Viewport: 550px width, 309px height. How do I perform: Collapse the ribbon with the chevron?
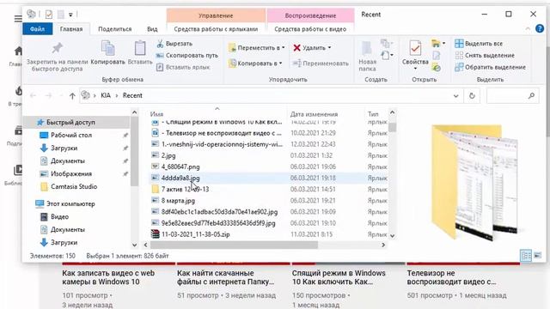click(528, 29)
